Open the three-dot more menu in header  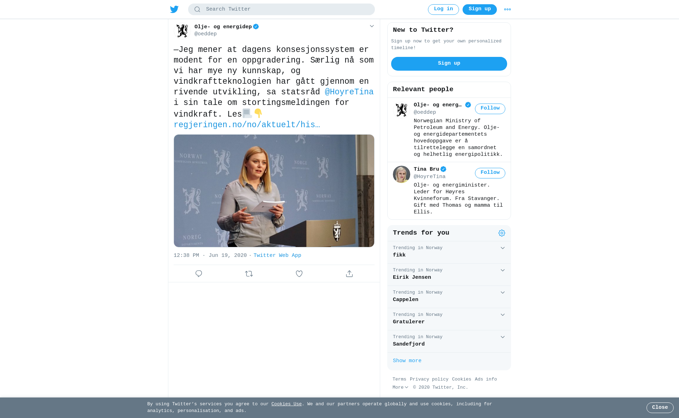click(x=507, y=10)
